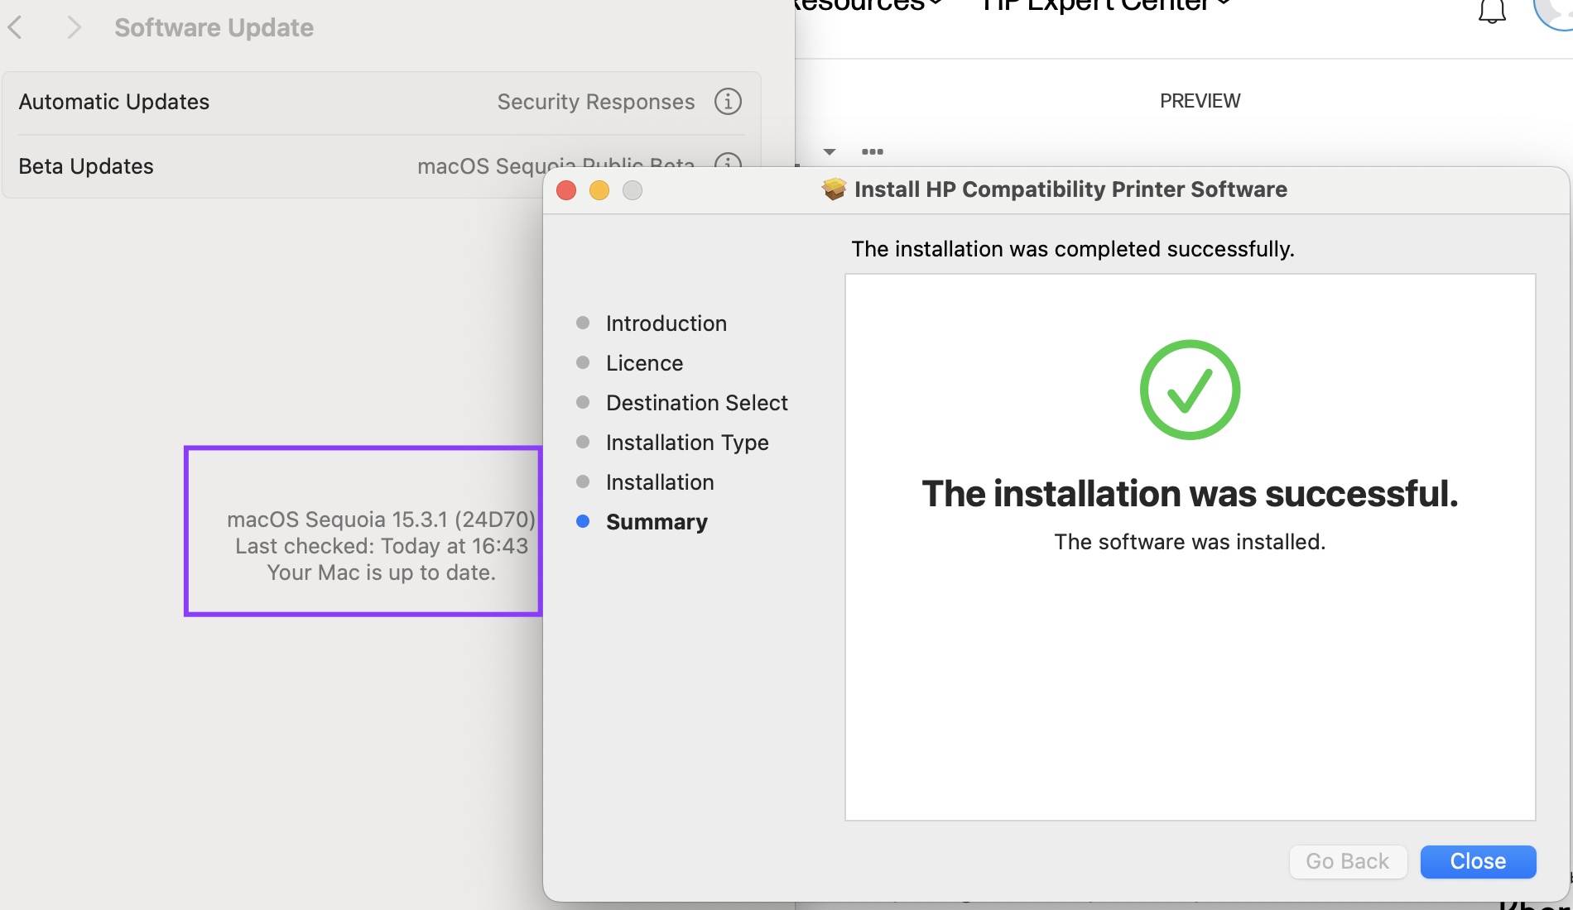This screenshot has width=1573, height=910.
Task: Click the Security Responses value
Action: pyautogui.click(x=596, y=102)
